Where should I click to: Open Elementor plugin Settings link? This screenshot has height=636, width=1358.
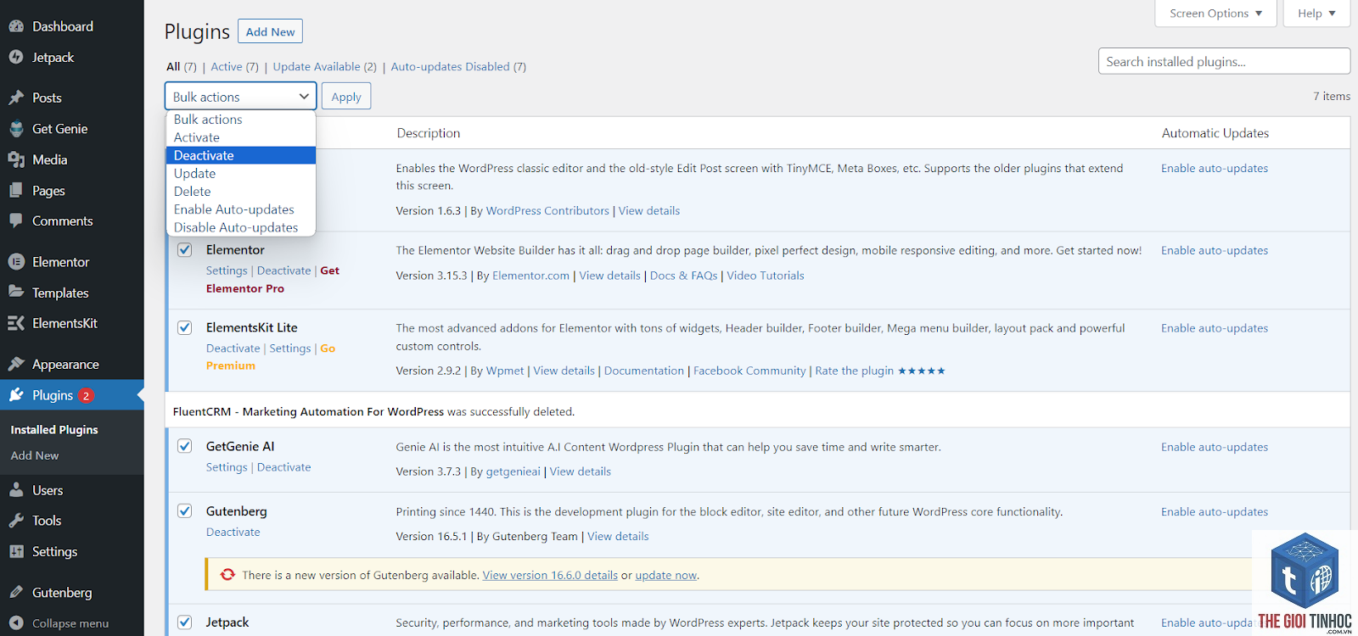click(x=227, y=271)
